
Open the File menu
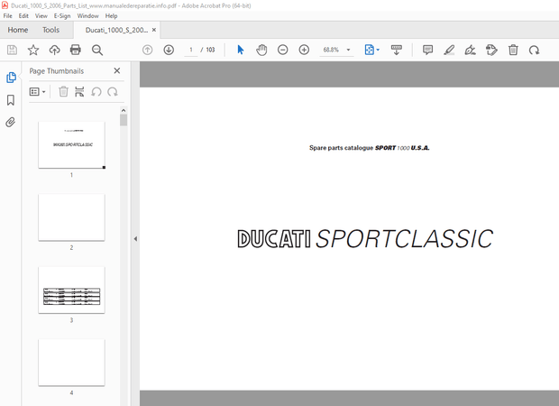pos(7,15)
